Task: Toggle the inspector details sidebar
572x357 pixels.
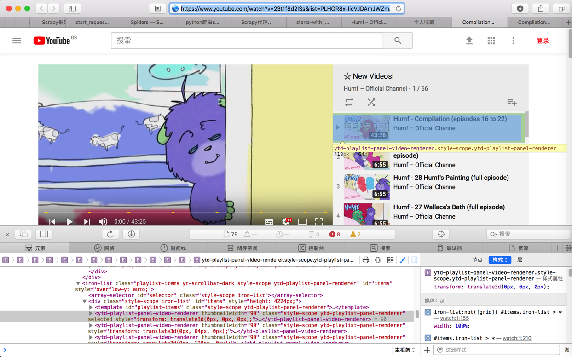Action: 415,260
